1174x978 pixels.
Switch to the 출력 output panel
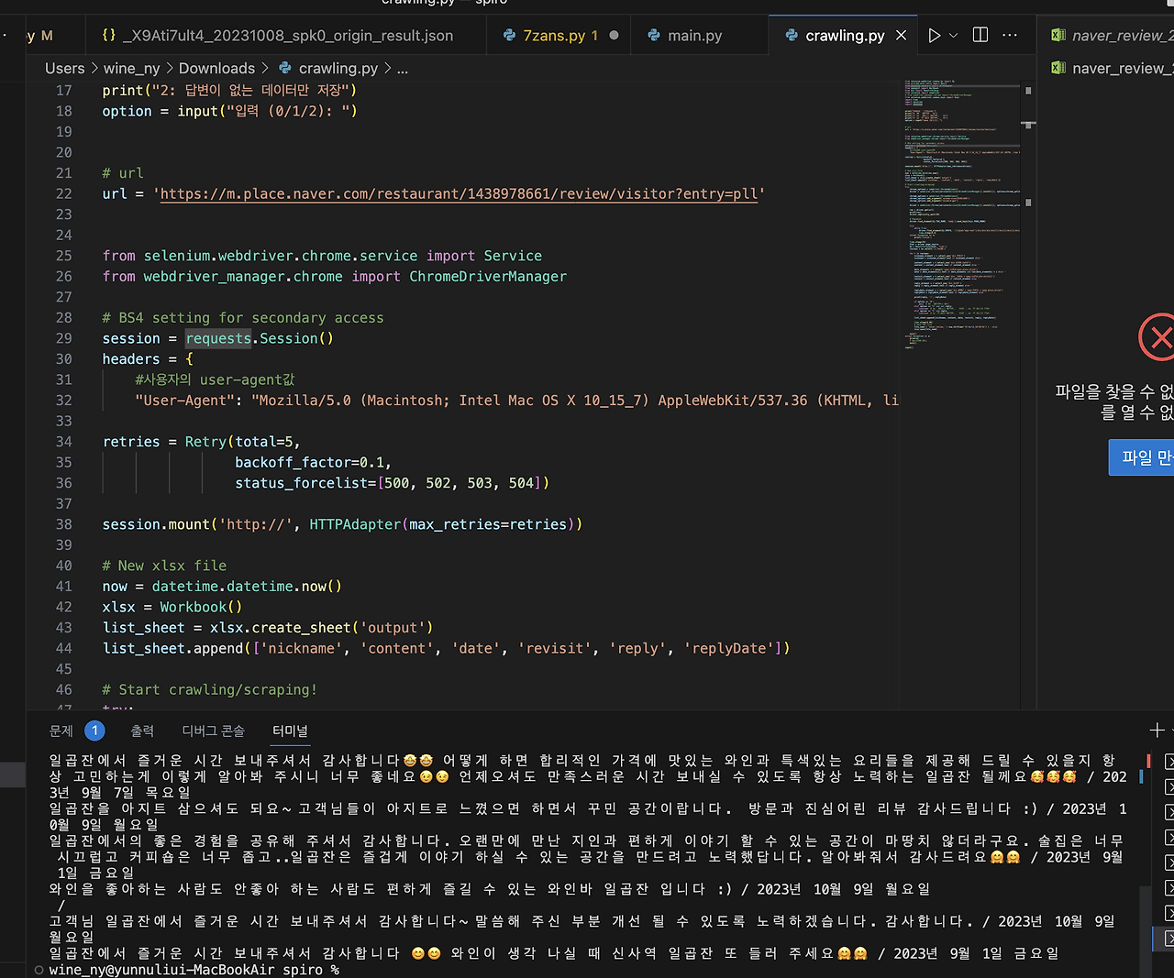click(x=142, y=731)
